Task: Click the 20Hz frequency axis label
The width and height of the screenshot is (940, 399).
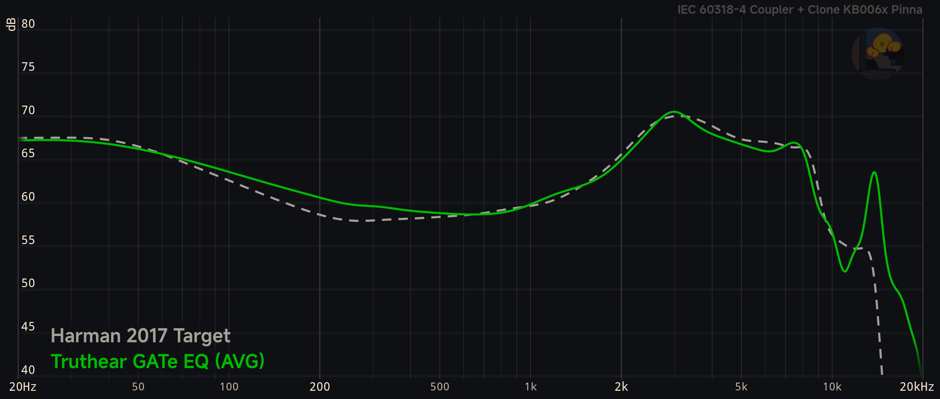Action: 23,387
